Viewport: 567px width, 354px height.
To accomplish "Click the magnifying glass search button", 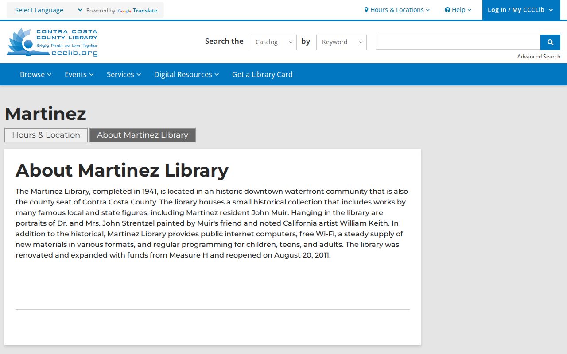I will 550,42.
